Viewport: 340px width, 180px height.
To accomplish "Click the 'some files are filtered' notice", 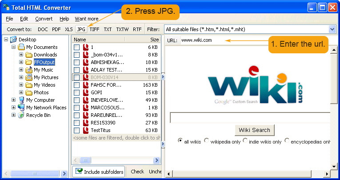I will (116, 138).
